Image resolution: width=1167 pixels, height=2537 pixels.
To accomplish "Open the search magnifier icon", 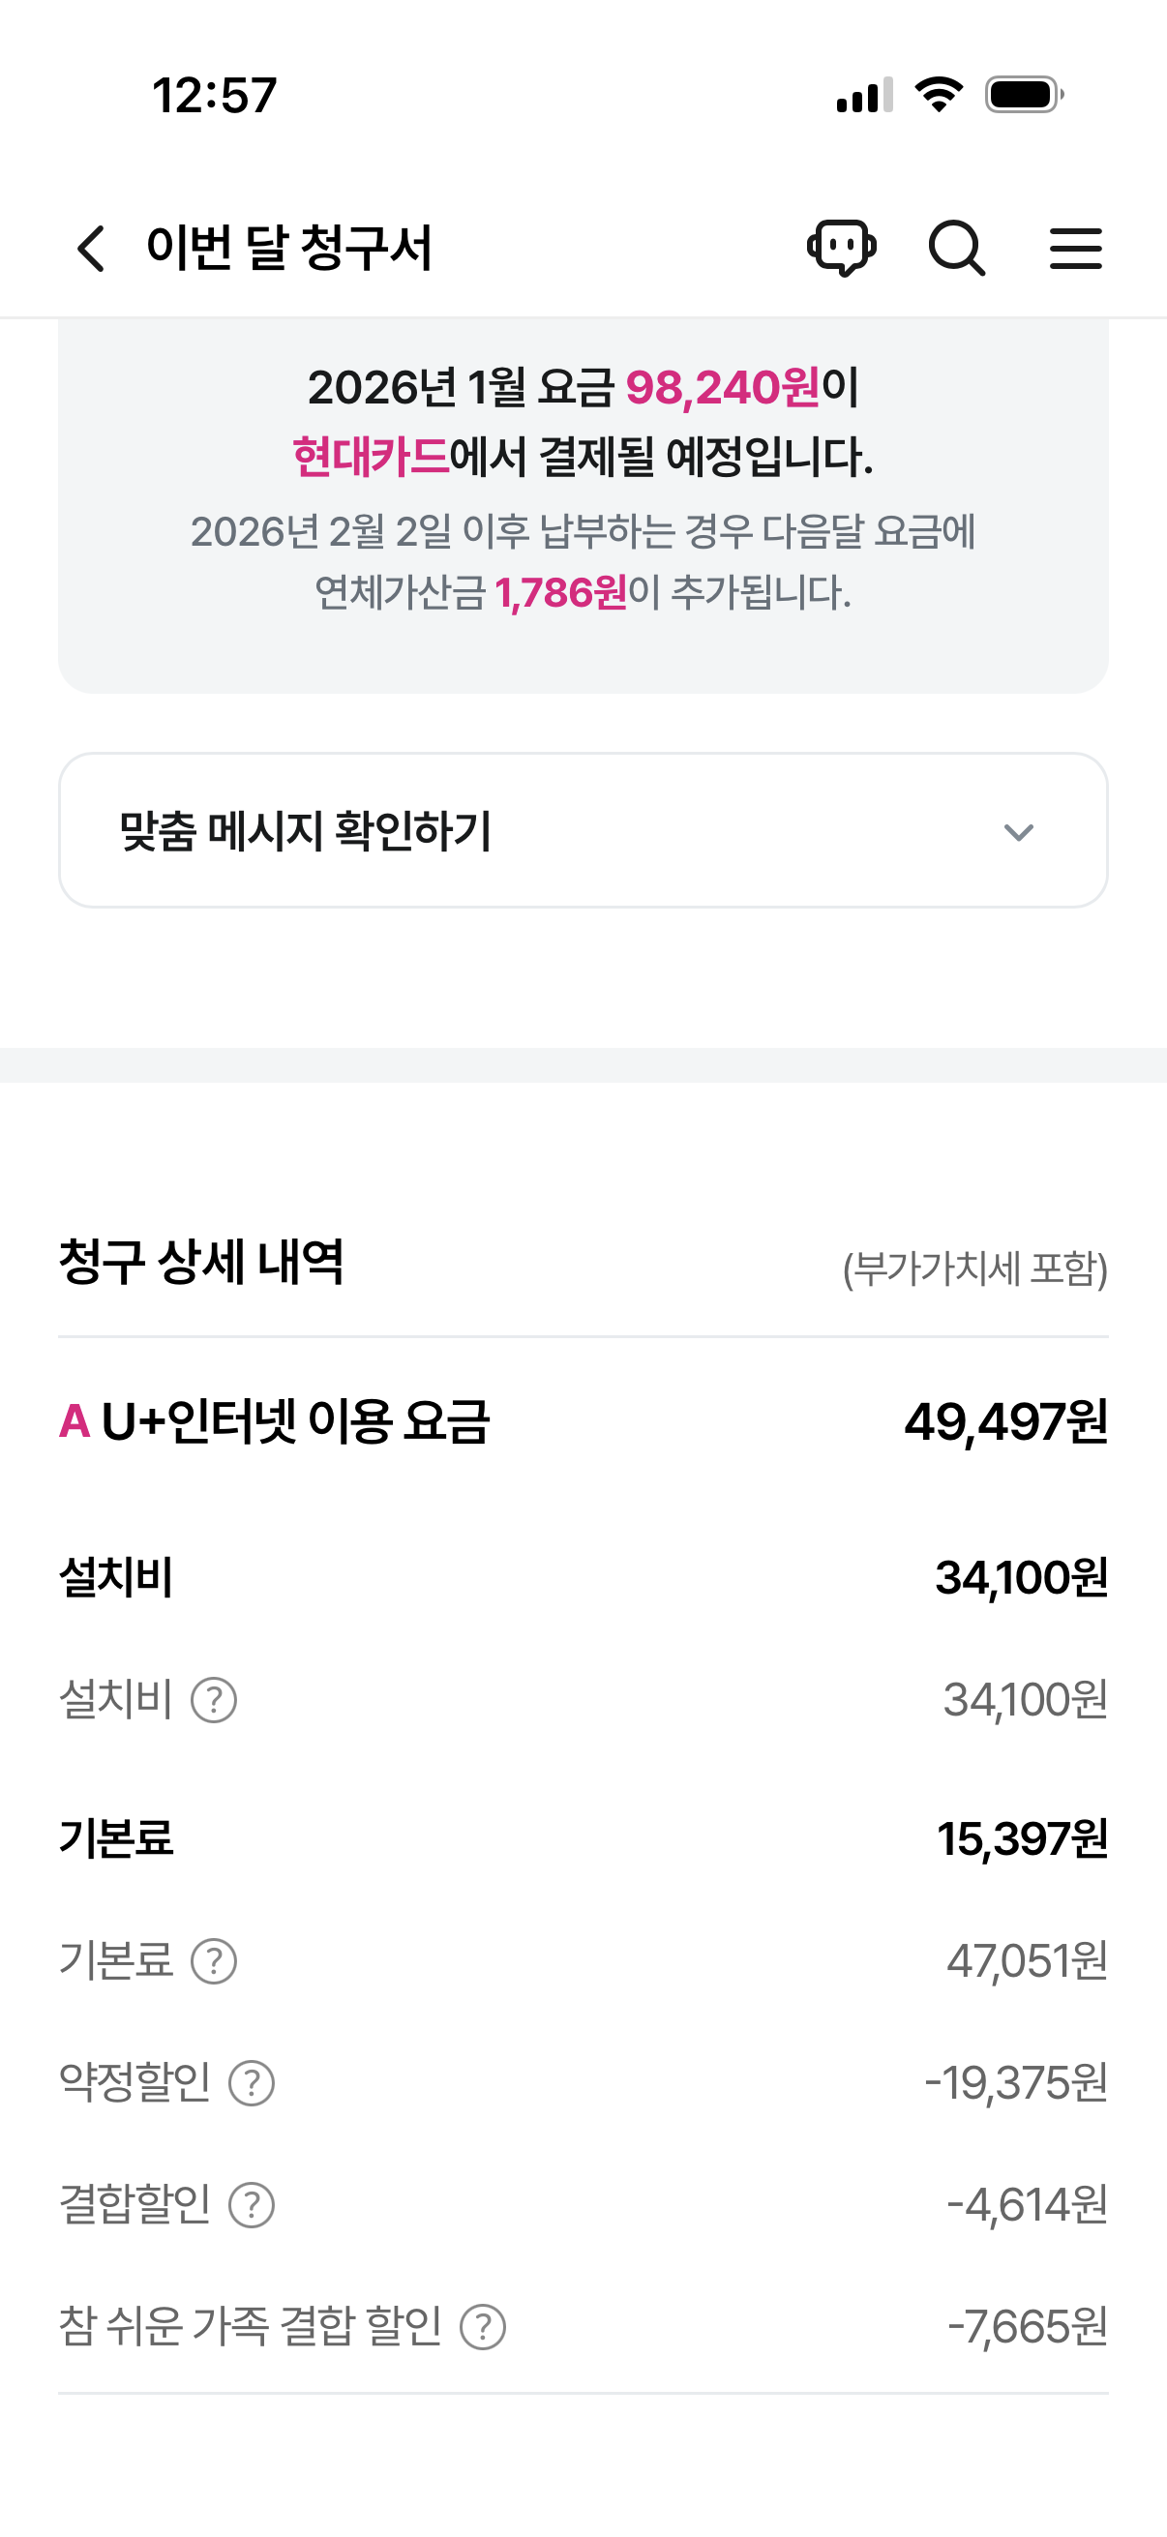I will (x=956, y=248).
